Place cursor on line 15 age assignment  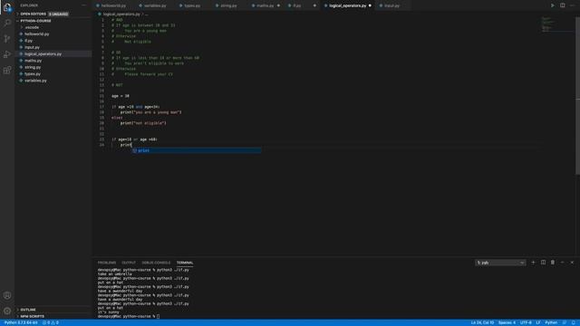(x=121, y=96)
